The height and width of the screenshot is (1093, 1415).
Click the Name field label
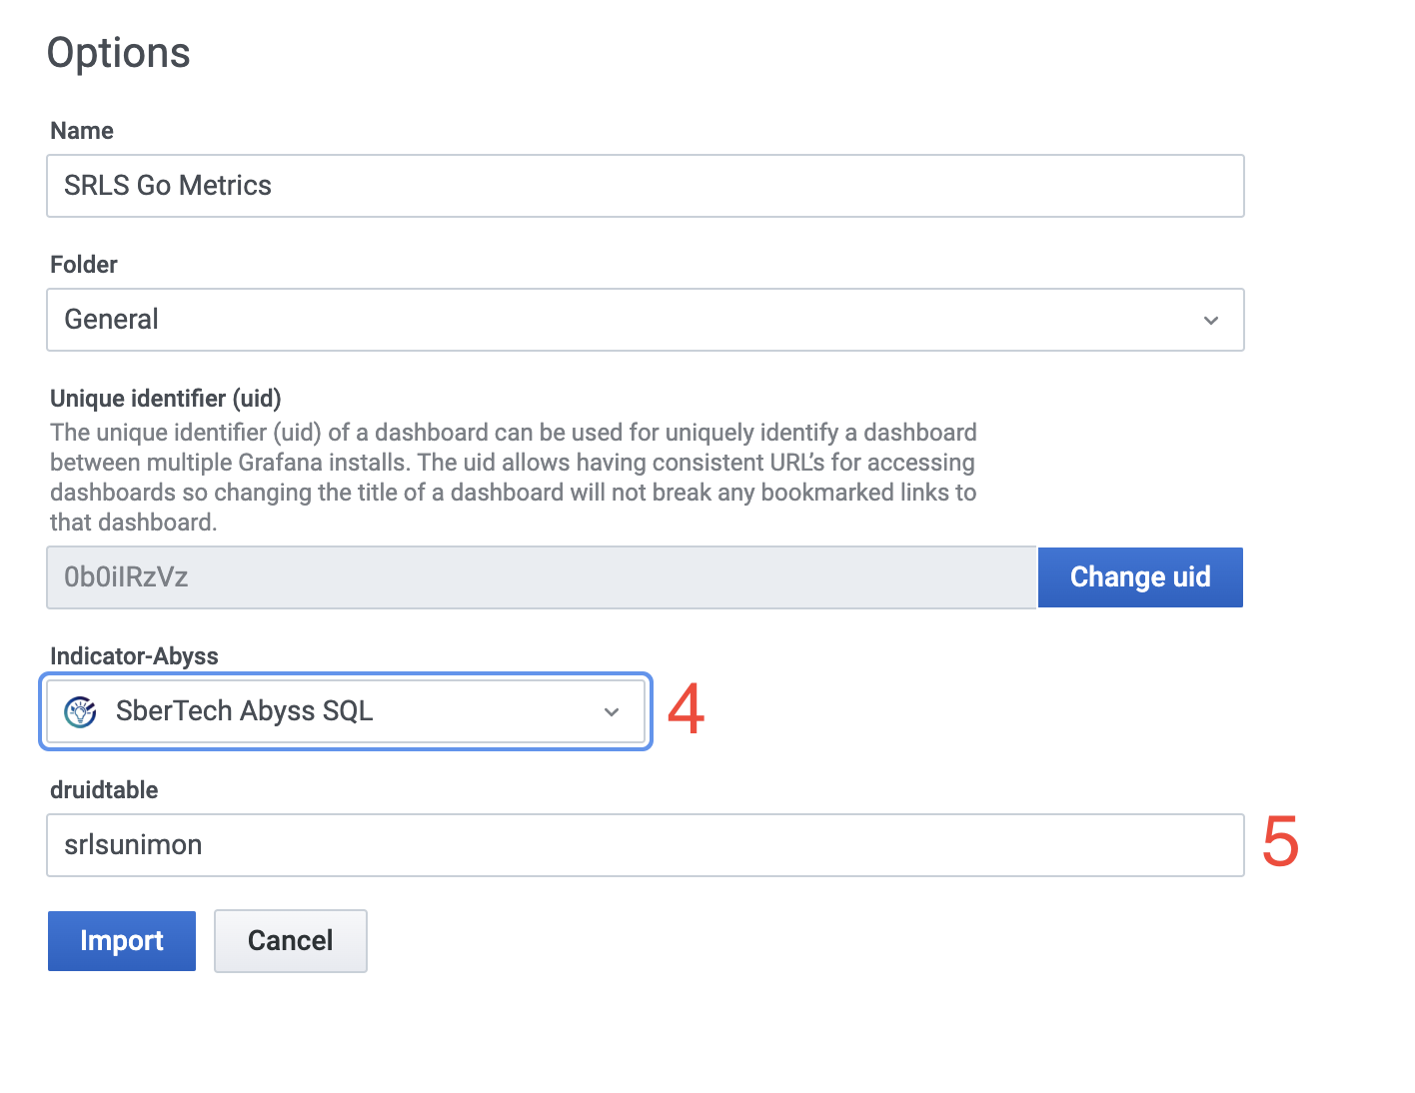[82, 131]
